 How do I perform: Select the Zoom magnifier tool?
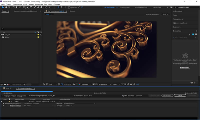pos(9,7)
